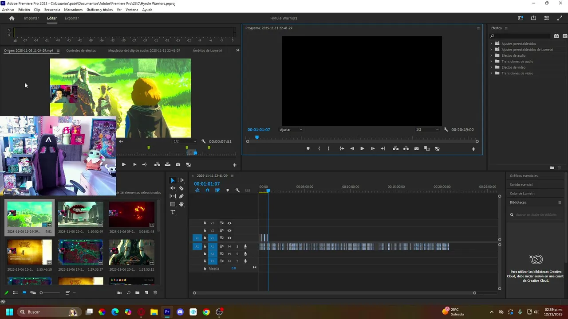
Task: Open Program monitor 1/2 resolution dropdown
Action: point(427,130)
